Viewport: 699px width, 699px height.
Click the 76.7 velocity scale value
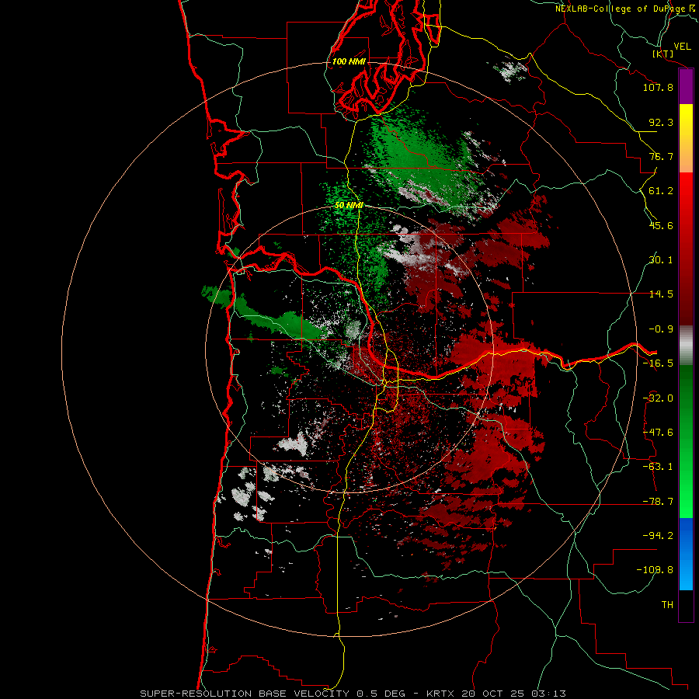(x=661, y=156)
